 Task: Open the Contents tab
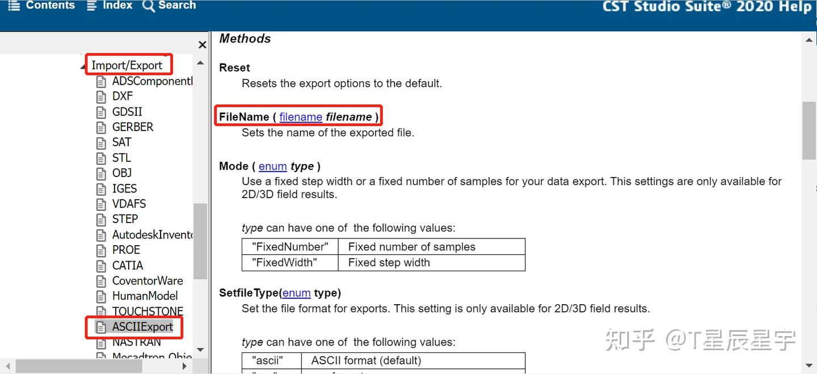[x=50, y=6]
